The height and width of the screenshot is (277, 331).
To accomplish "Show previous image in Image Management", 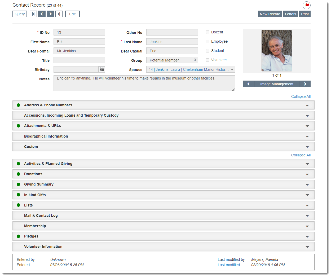I will [x=249, y=84].
